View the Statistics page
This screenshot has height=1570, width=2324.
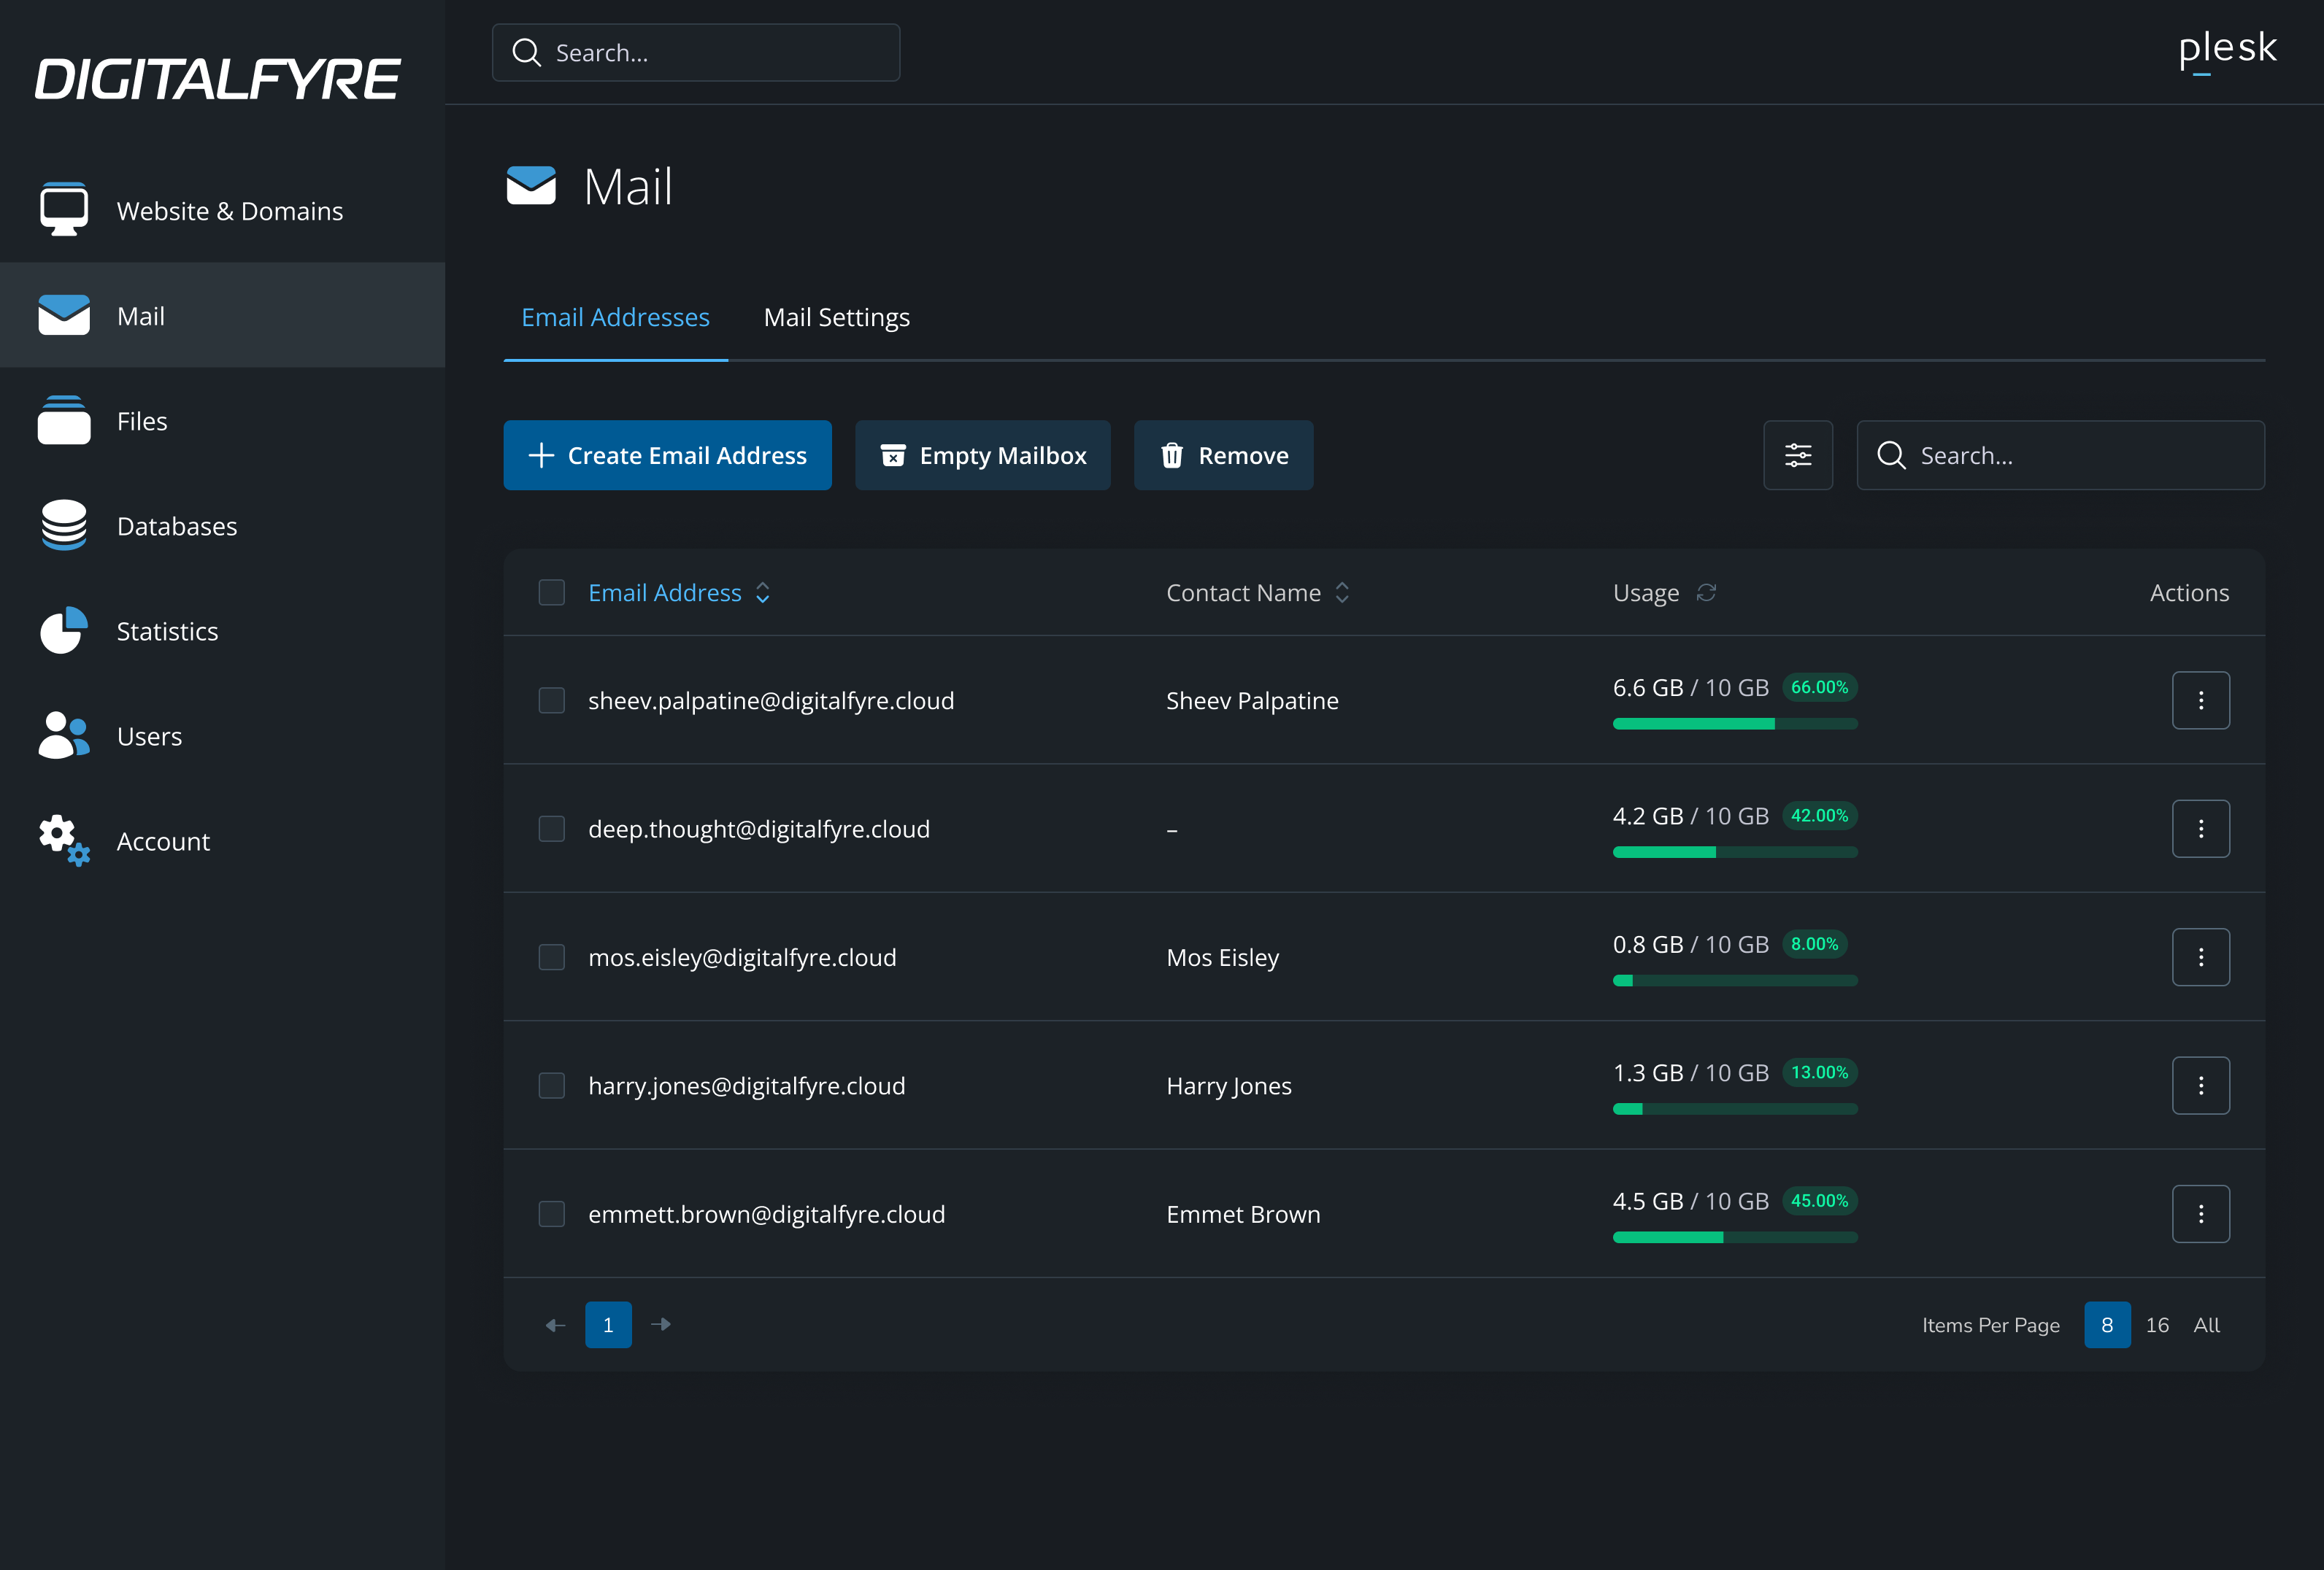pos(222,630)
